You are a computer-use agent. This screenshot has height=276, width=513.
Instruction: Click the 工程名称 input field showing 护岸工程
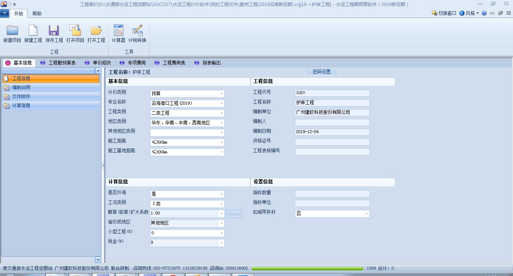click(x=332, y=102)
